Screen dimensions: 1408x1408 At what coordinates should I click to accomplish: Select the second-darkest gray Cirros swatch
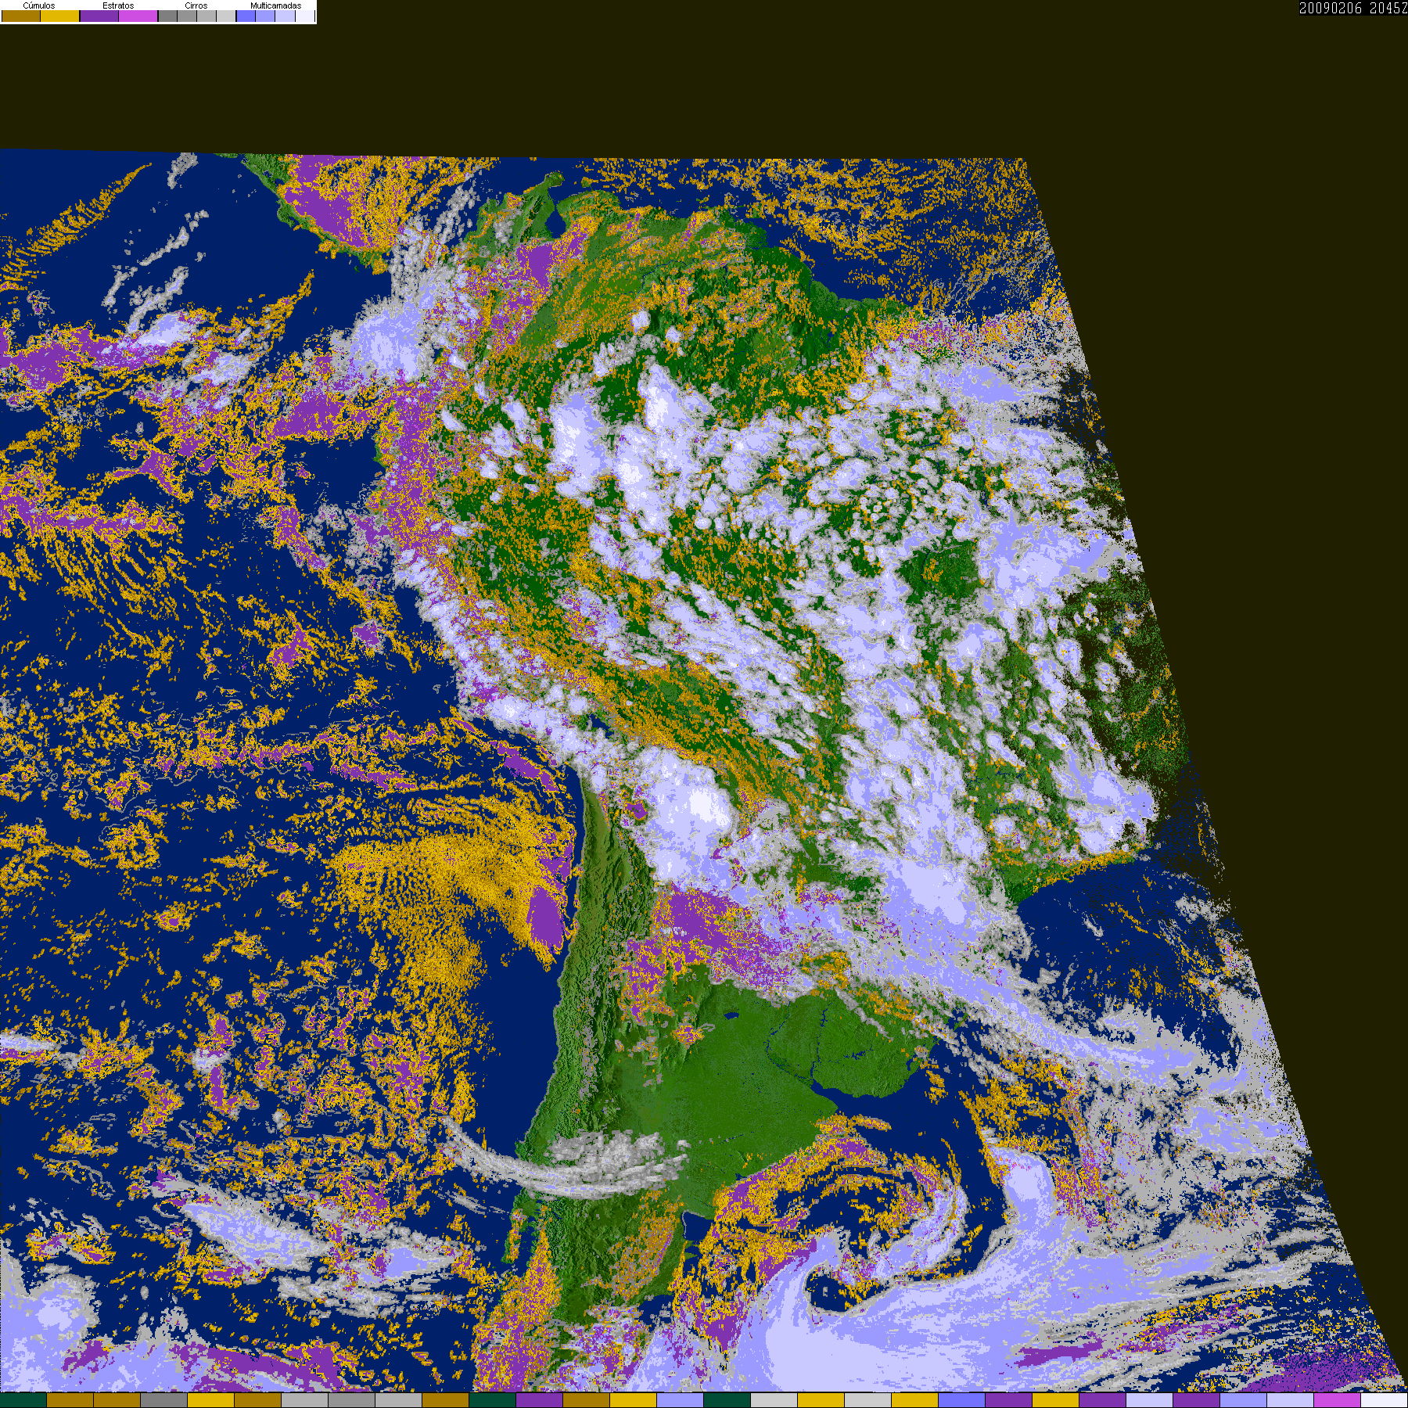point(187,16)
